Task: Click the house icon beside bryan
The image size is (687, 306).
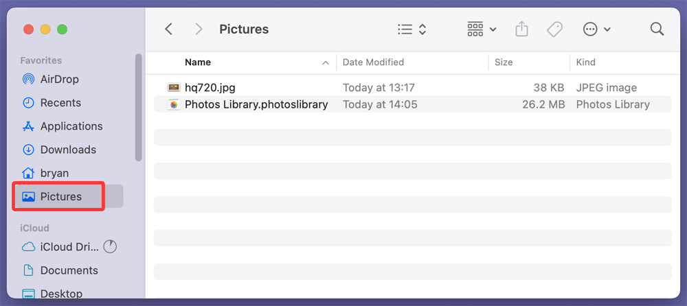Action: point(28,173)
